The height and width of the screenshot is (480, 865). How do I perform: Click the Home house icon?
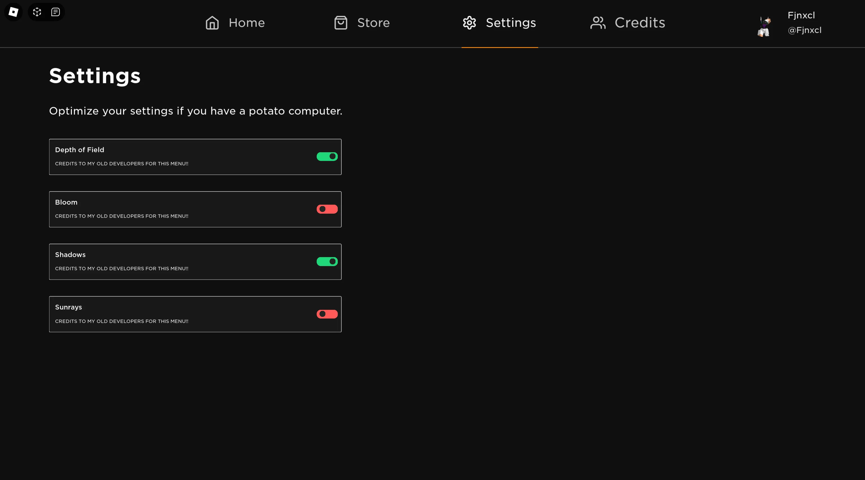[x=212, y=23]
